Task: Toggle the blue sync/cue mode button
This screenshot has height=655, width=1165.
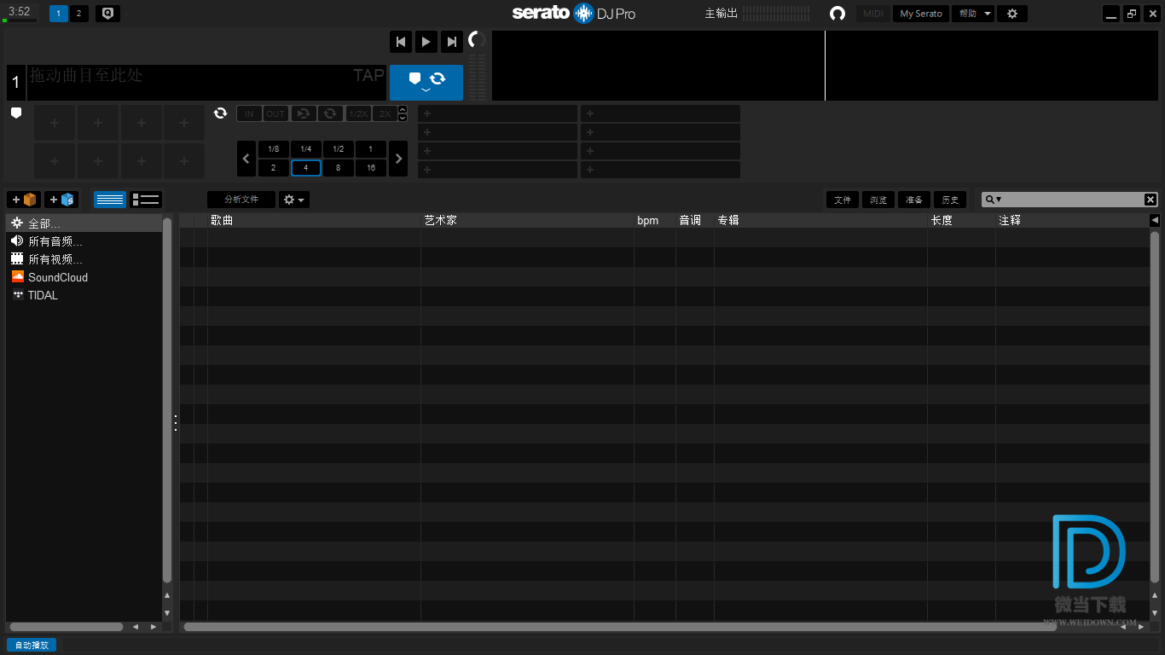Action: coord(426,82)
